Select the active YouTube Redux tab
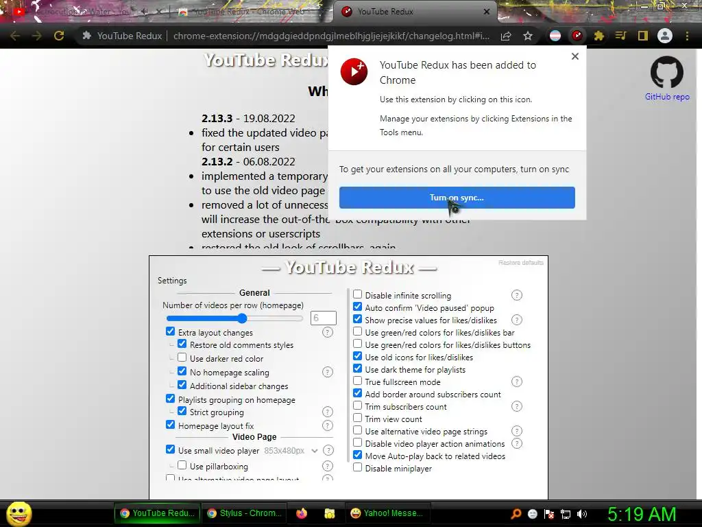 pos(414,12)
